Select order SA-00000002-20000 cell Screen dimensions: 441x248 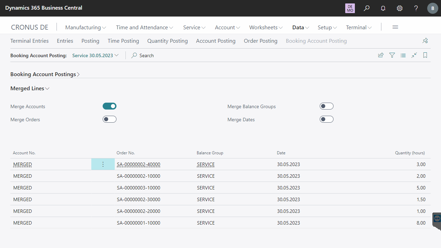139,211
